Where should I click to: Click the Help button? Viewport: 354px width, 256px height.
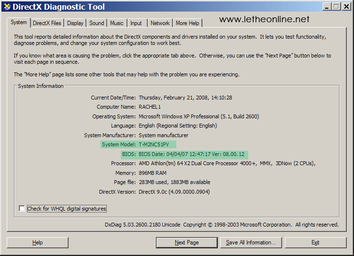tap(38, 242)
